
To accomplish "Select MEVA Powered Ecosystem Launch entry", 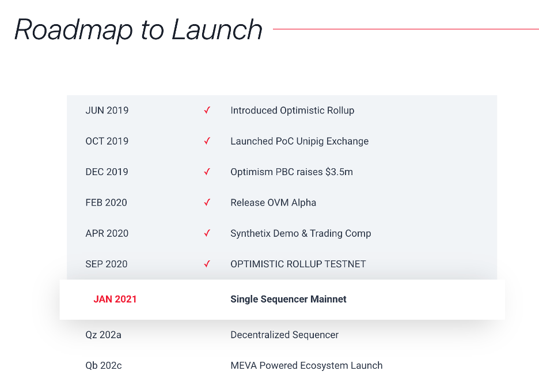I will click(x=306, y=366).
